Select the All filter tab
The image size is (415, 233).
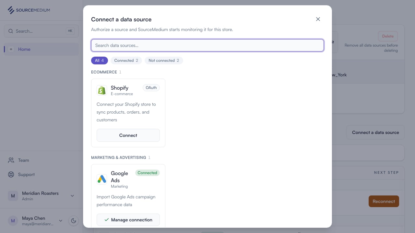(x=100, y=61)
